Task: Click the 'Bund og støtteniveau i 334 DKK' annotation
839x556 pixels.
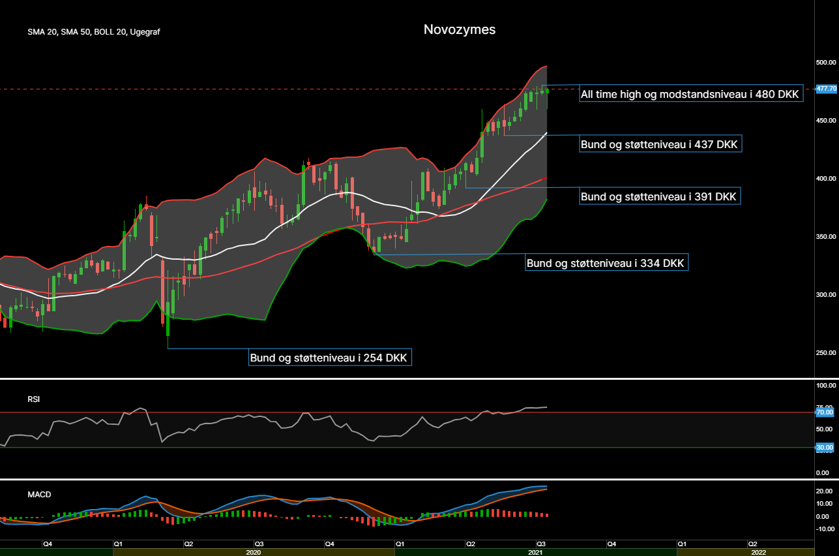Action: [606, 263]
